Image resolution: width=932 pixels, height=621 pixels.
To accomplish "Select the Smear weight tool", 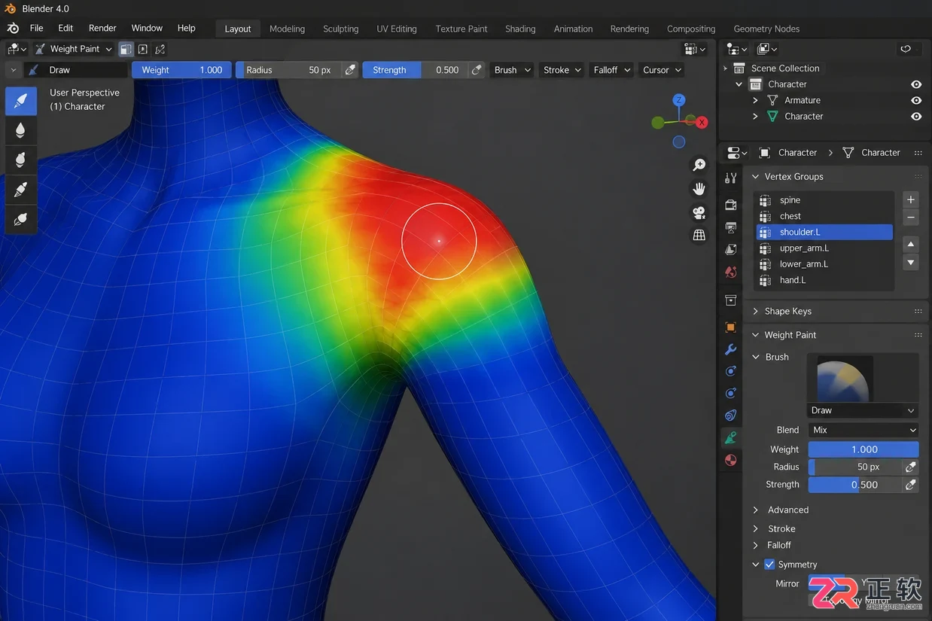I will 20,189.
